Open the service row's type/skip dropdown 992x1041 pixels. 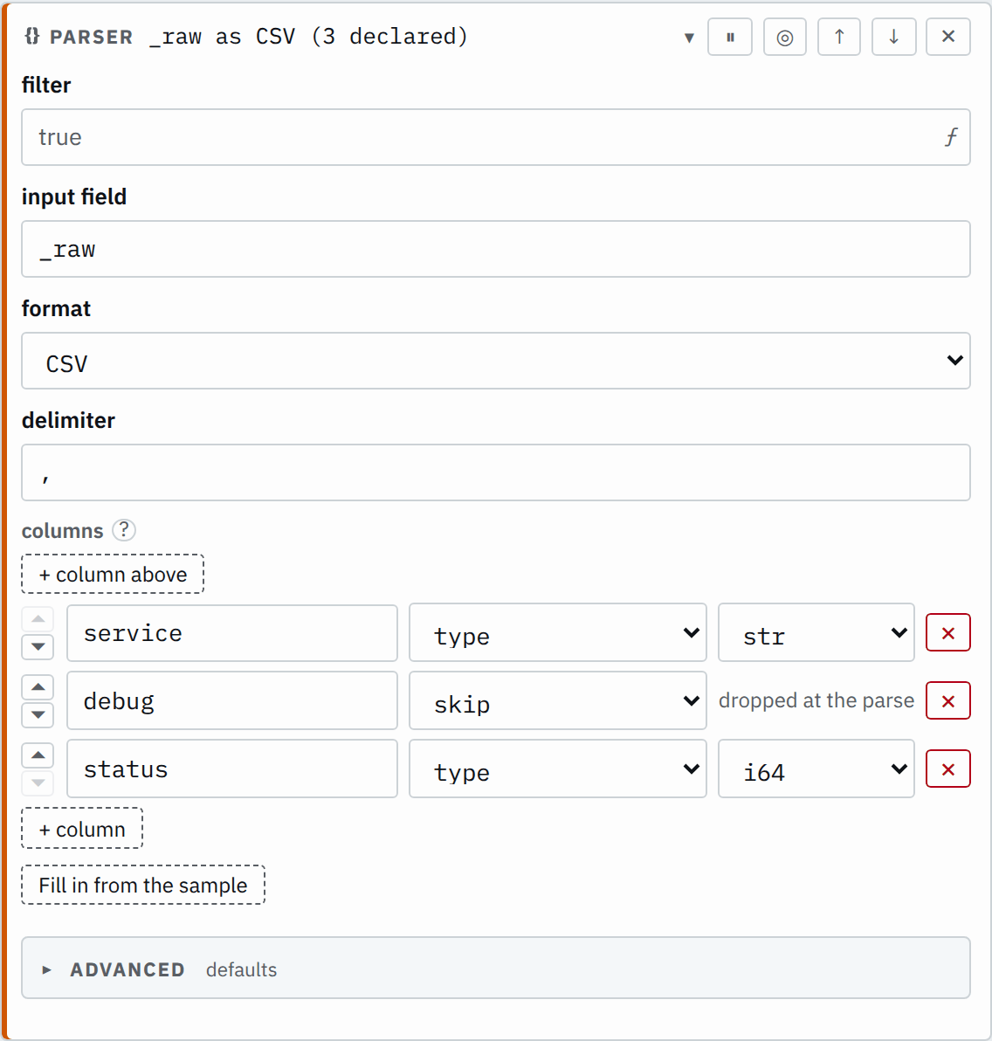(x=558, y=632)
